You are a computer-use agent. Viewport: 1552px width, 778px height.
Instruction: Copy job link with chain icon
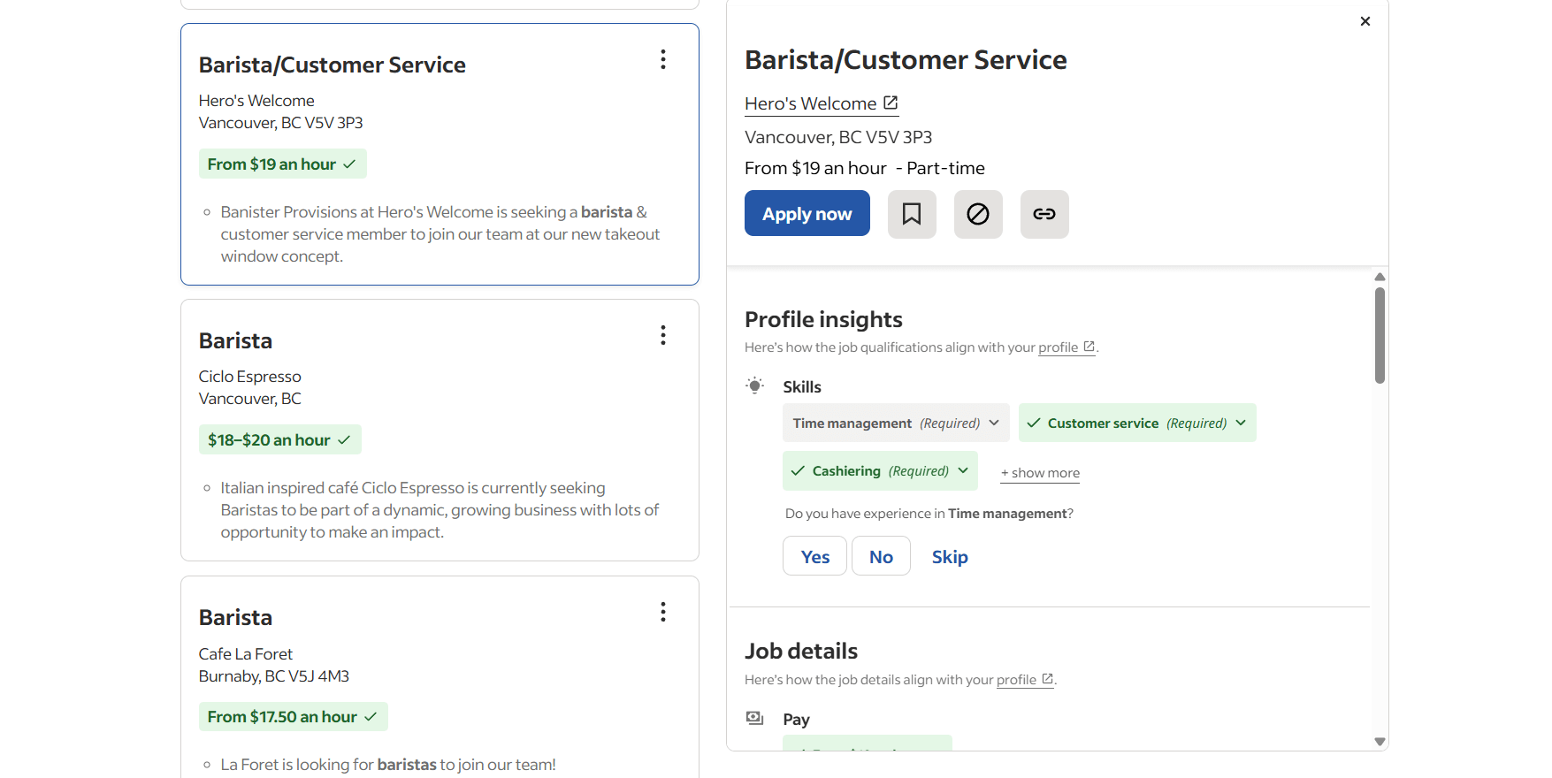tap(1044, 214)
